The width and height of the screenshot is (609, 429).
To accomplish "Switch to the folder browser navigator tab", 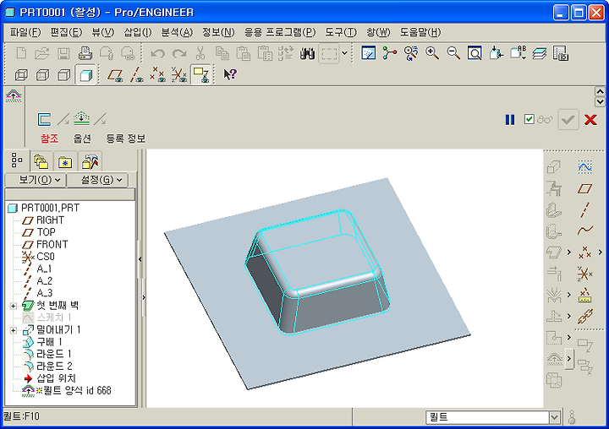I will pyautogui.click(x=41, y=161).
